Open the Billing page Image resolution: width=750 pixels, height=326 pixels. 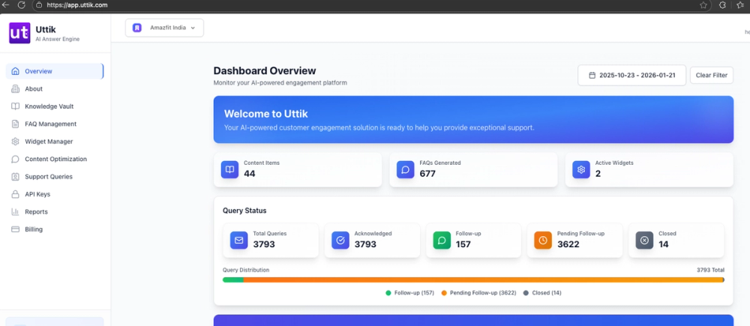pyautogui.click(x=55, y=229)
